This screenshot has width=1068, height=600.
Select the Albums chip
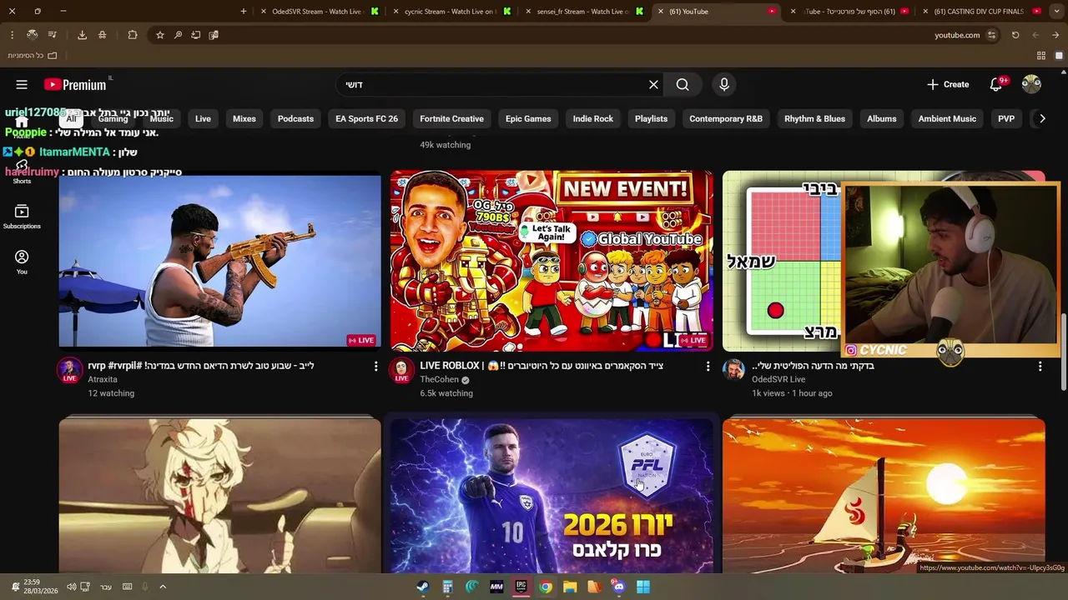tap(881, 118)
